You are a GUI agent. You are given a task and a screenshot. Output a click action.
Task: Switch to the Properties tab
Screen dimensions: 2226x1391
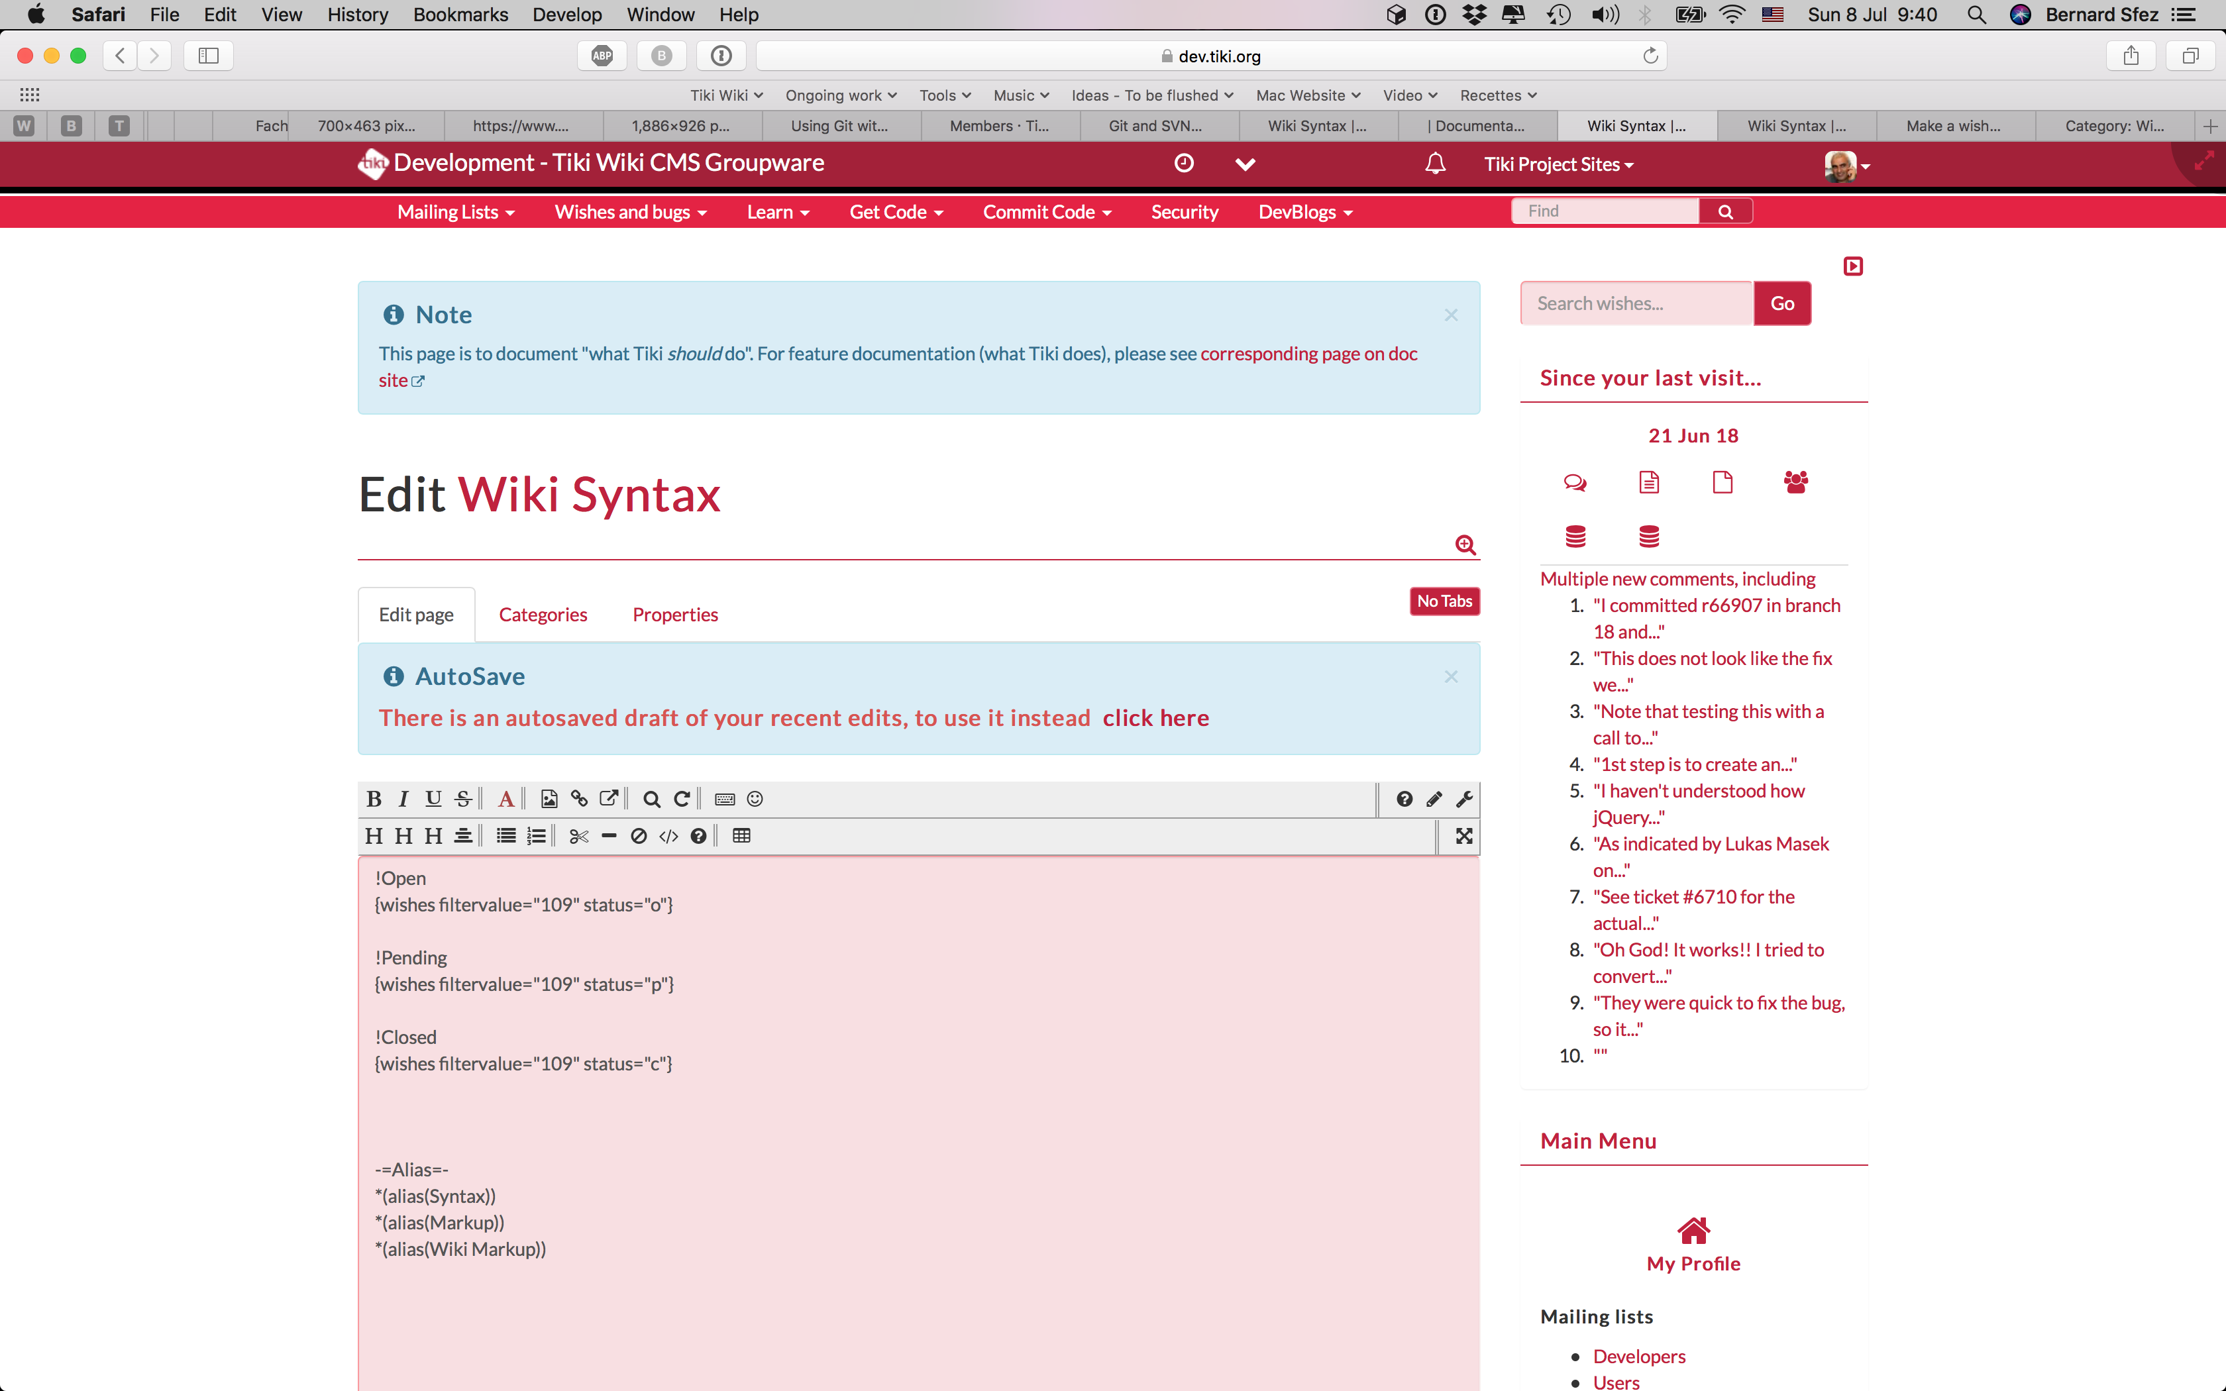coord(675,613)
